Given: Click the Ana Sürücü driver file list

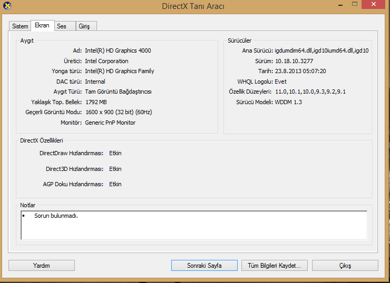Looking at the screenshot, I should (321, 50).
